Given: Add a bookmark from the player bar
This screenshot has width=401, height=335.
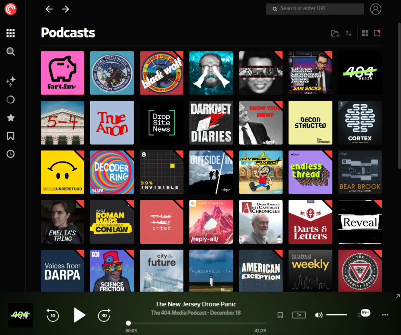Looking at the screenshot, I should (280, 315).
